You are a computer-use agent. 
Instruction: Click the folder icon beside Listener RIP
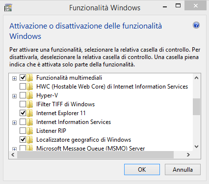point(30,131)
